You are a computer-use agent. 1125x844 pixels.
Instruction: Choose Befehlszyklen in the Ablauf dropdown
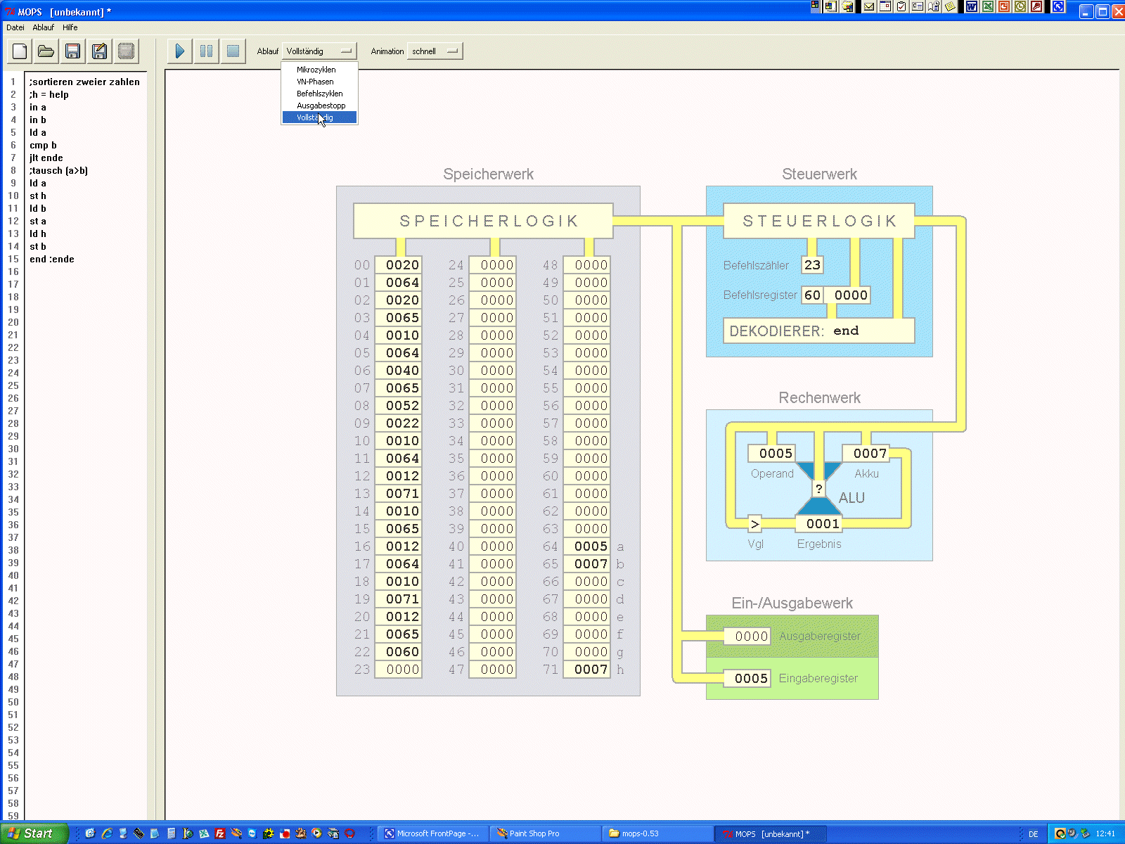point(319,94)
